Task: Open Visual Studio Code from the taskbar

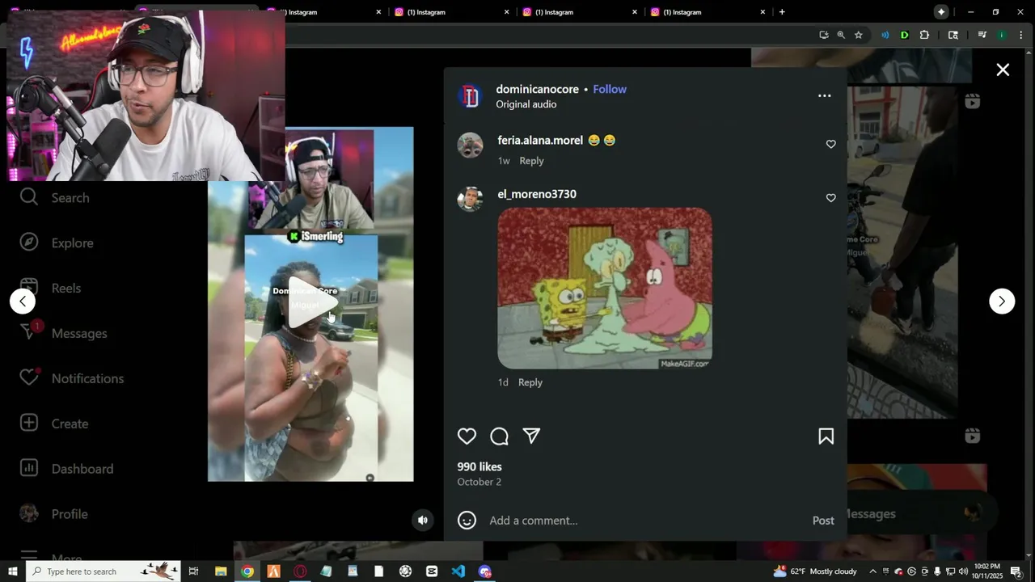Action: point(458,571)
